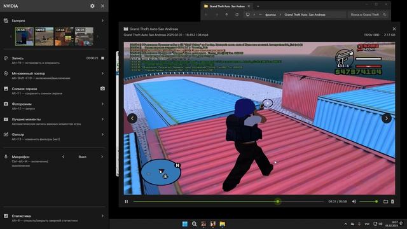Click the Снимок экрана label
The width and height of the screenshot is (407, 229).
pos(24,89)
